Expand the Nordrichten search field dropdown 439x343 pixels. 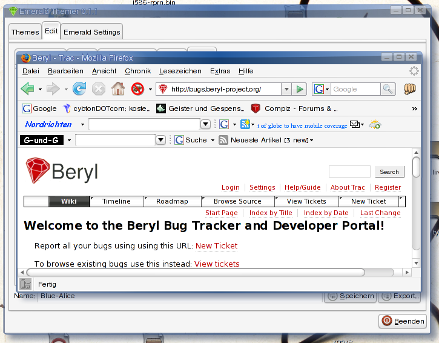click(206, 124)
